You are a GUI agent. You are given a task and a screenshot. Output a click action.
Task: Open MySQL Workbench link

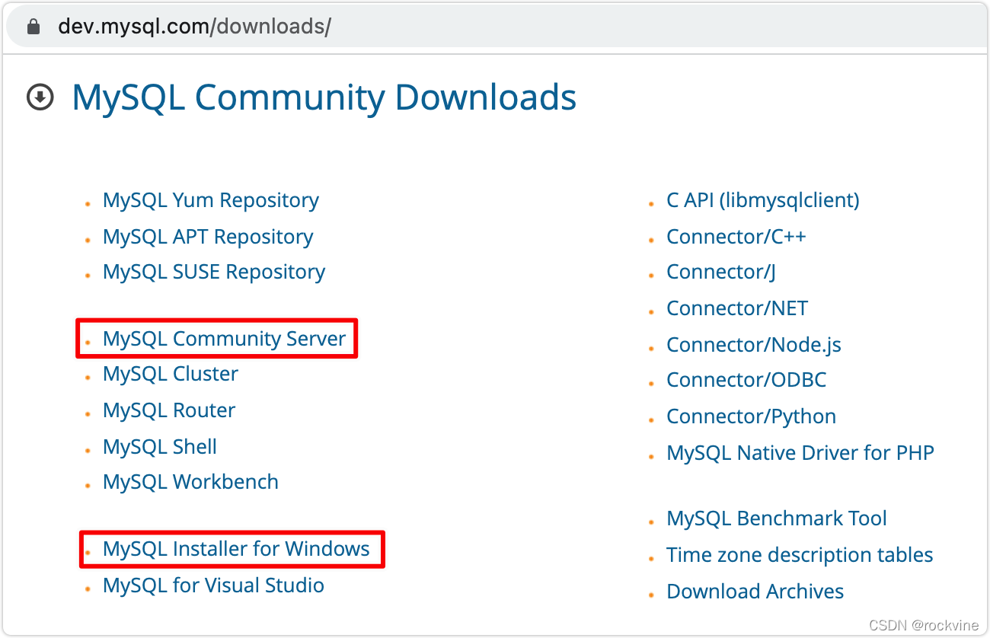coord(190,482)
